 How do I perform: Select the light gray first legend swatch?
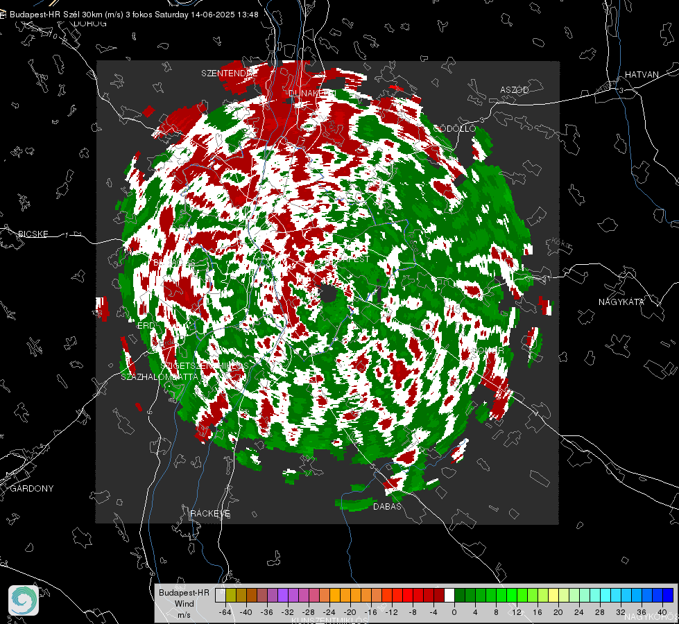220,595
